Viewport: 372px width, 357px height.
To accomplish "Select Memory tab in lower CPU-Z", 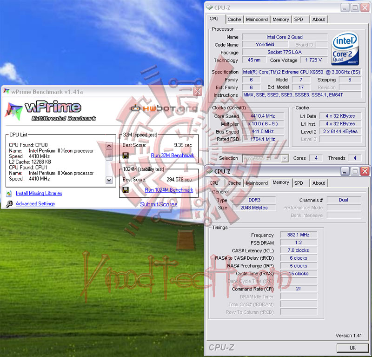I will click(281, 182).
